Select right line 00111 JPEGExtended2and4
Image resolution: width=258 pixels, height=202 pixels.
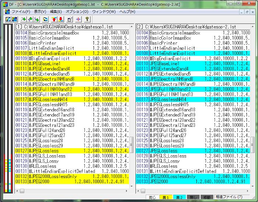click(193, 69)
